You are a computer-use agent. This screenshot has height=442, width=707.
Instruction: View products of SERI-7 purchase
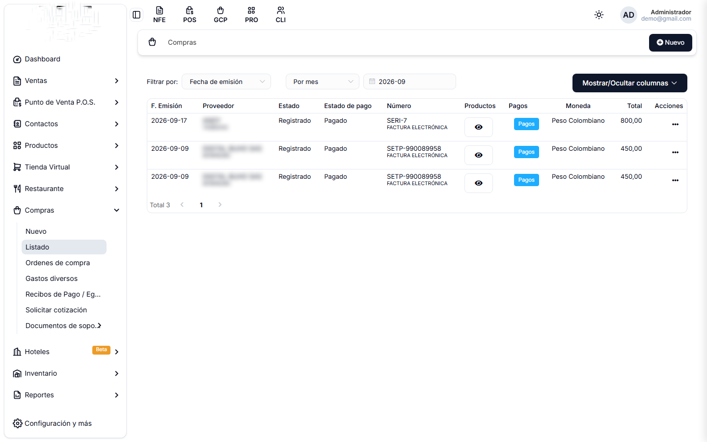point(479,127)
